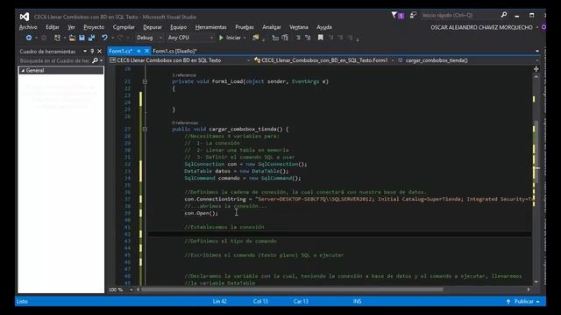The width and height of the screenshot is (561, 315).
Task: Click in the toolbox search field
Action: (x=54, y=60)
